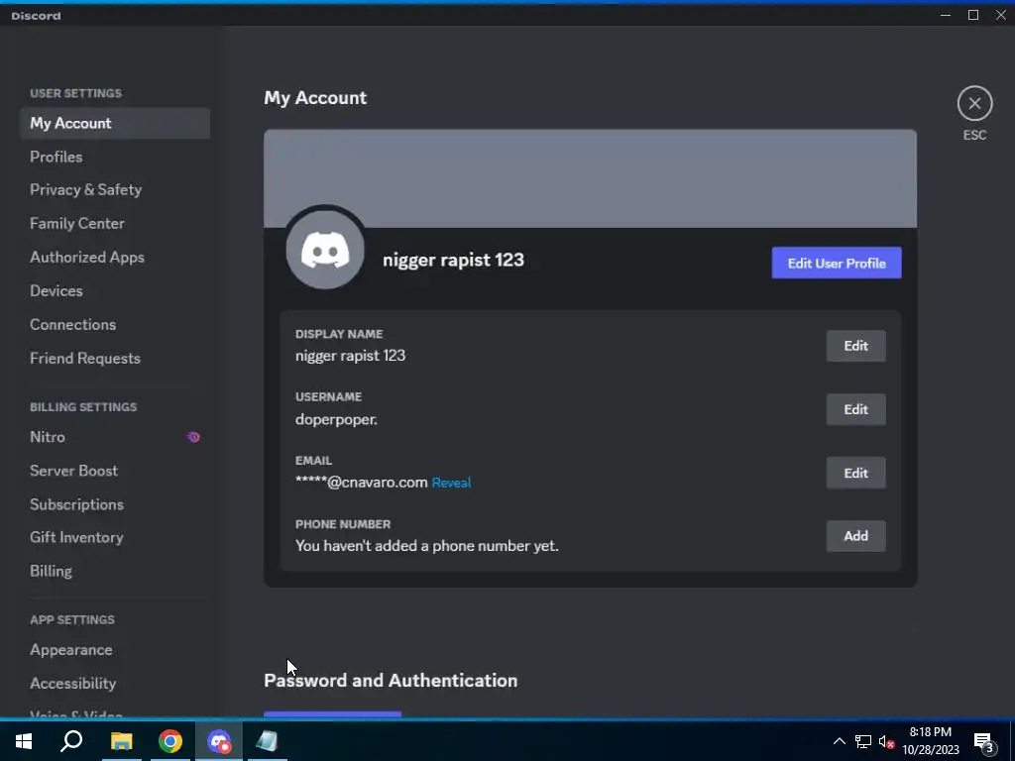Click the DISPLAY NAME field label

pyautogui.click(x=339, y=334)
